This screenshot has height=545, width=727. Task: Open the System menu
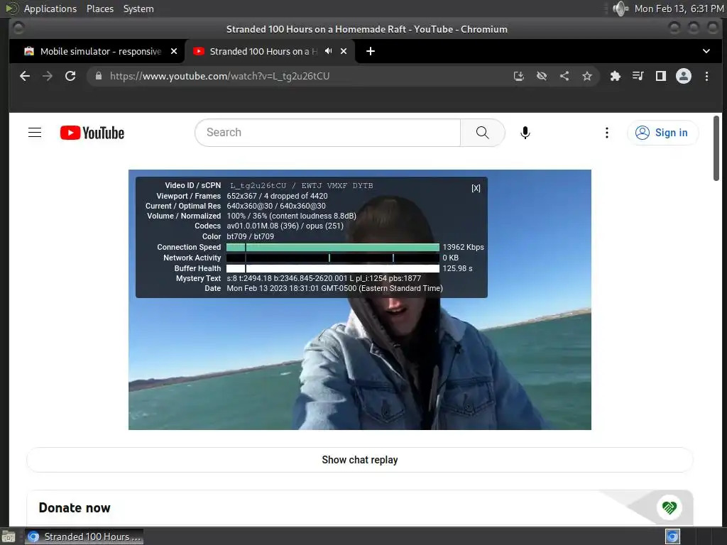(138, 9)
